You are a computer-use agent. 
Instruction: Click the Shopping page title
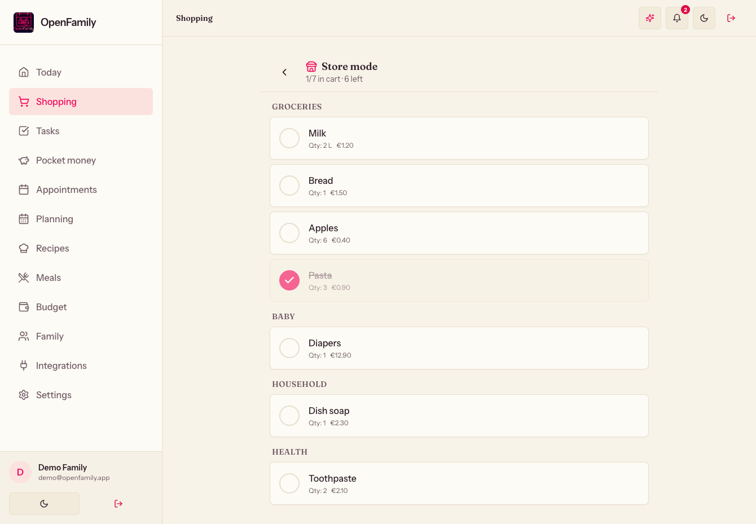(194, 18)
